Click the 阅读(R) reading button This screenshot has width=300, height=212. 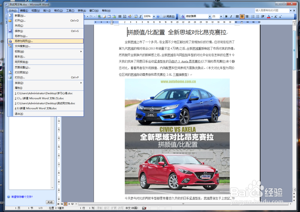[169, 16]
